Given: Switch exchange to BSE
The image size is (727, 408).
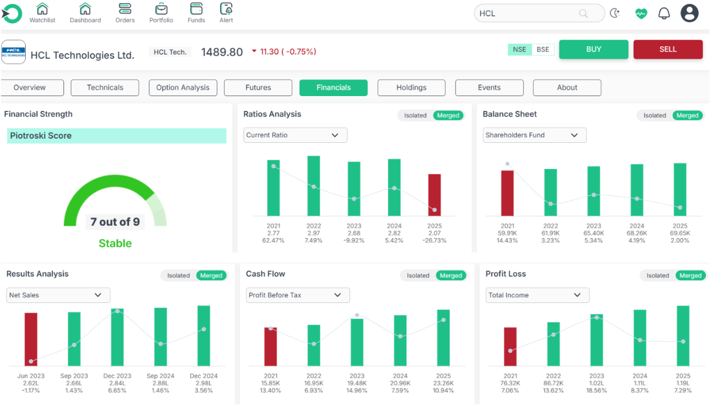Looking at the screenshot, I should (x=543, y=49).
